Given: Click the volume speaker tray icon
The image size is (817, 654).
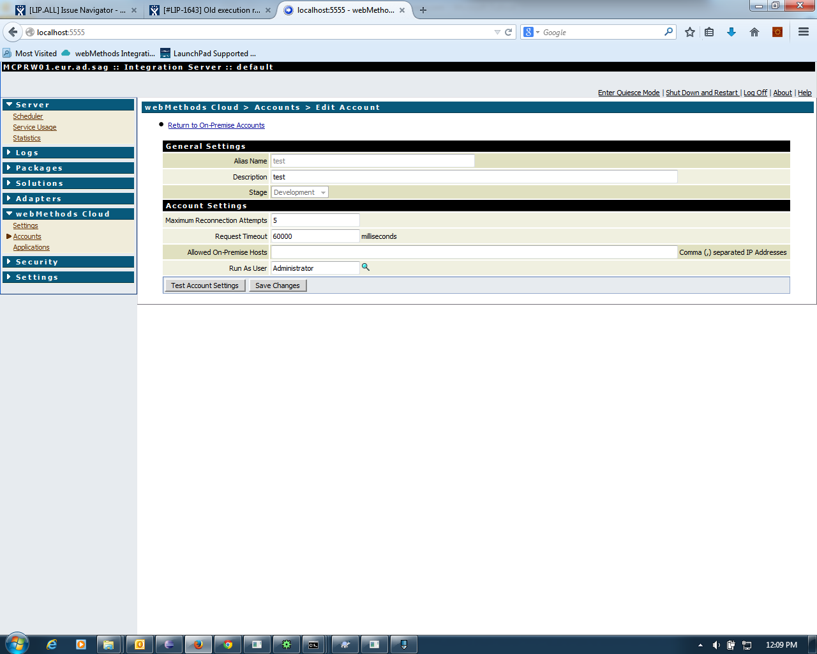Looking at the screenshot, I should (x=716, y=645).
